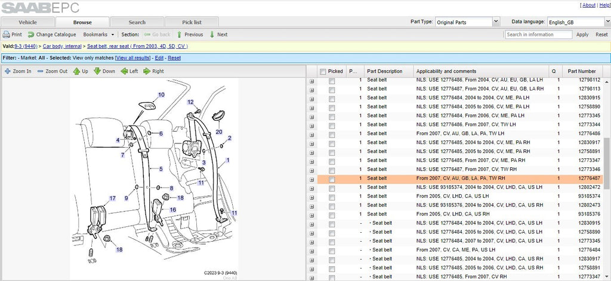Screen dimensions: 611x281
Task: Click Car body, internal breadcrumb
Action: (x=62, y=46)
